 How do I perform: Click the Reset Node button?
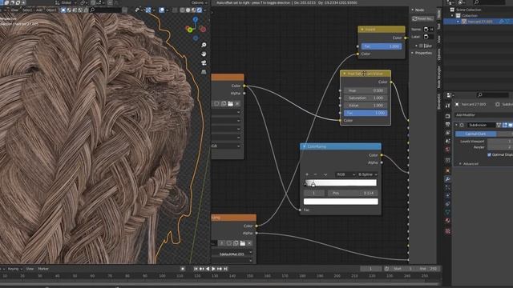422,19
